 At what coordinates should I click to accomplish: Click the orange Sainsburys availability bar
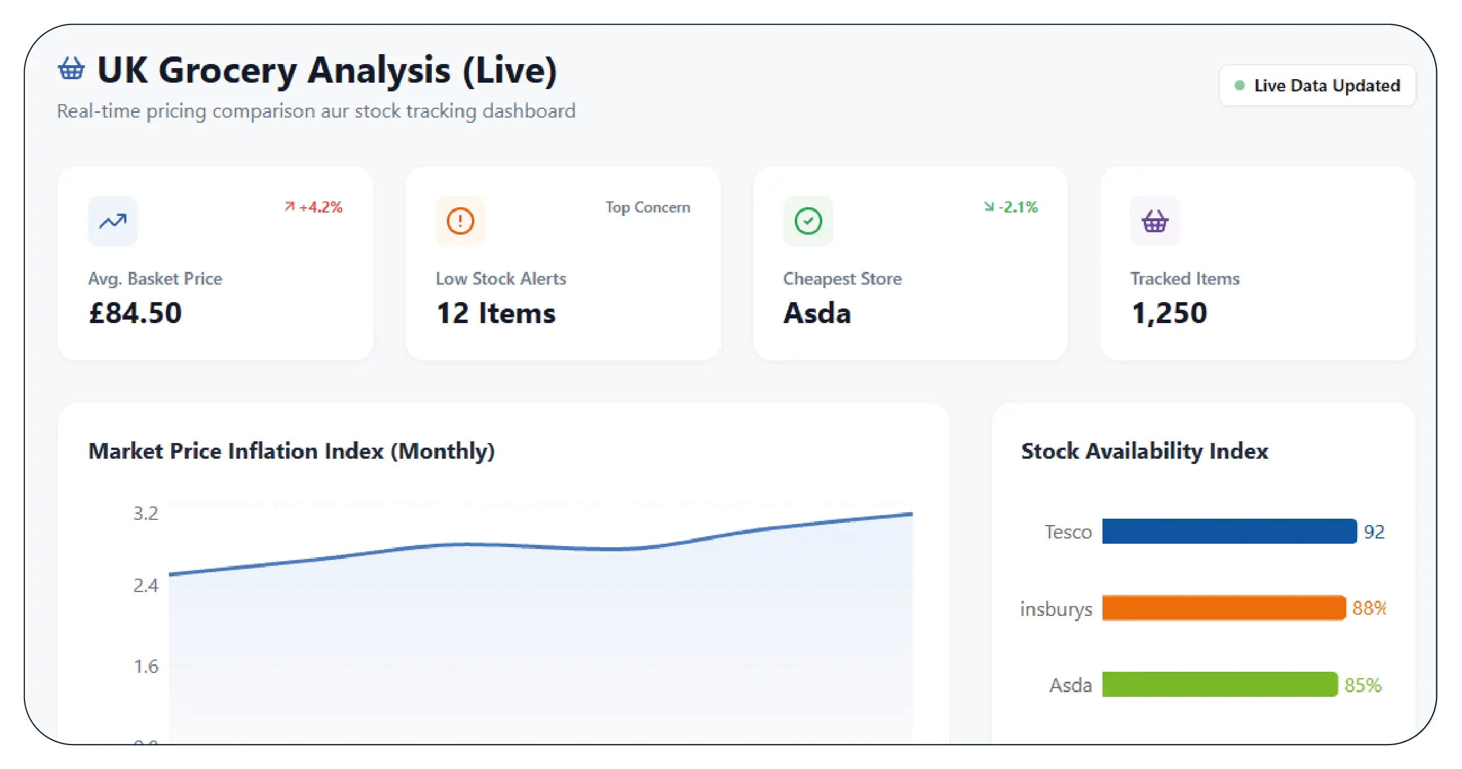[1223, 608]
